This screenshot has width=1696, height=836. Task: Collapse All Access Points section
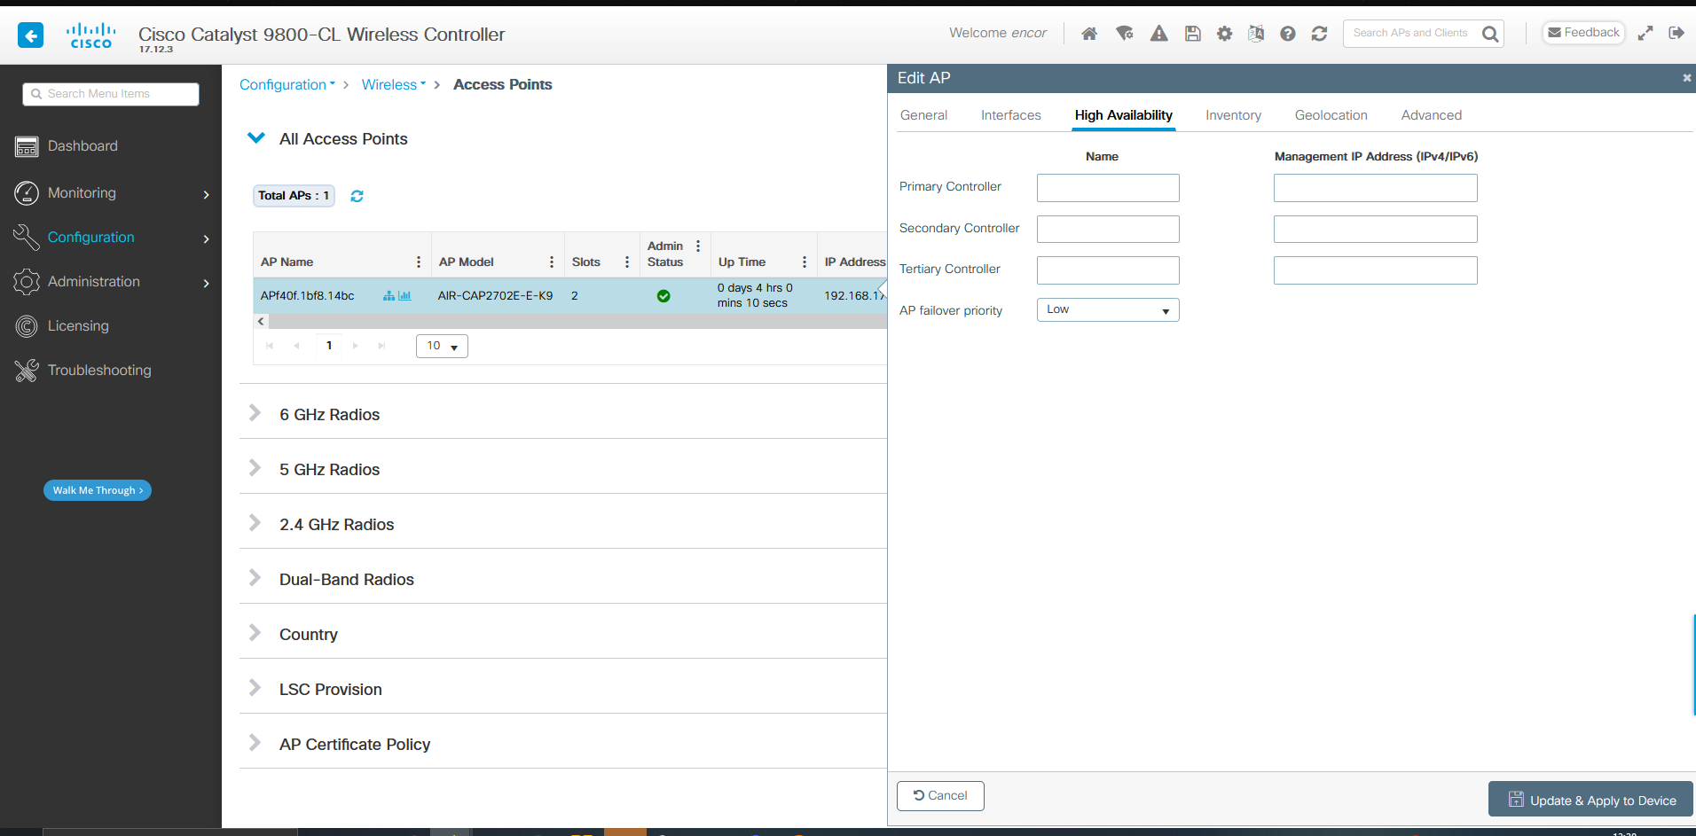click(x=256, y=138)
